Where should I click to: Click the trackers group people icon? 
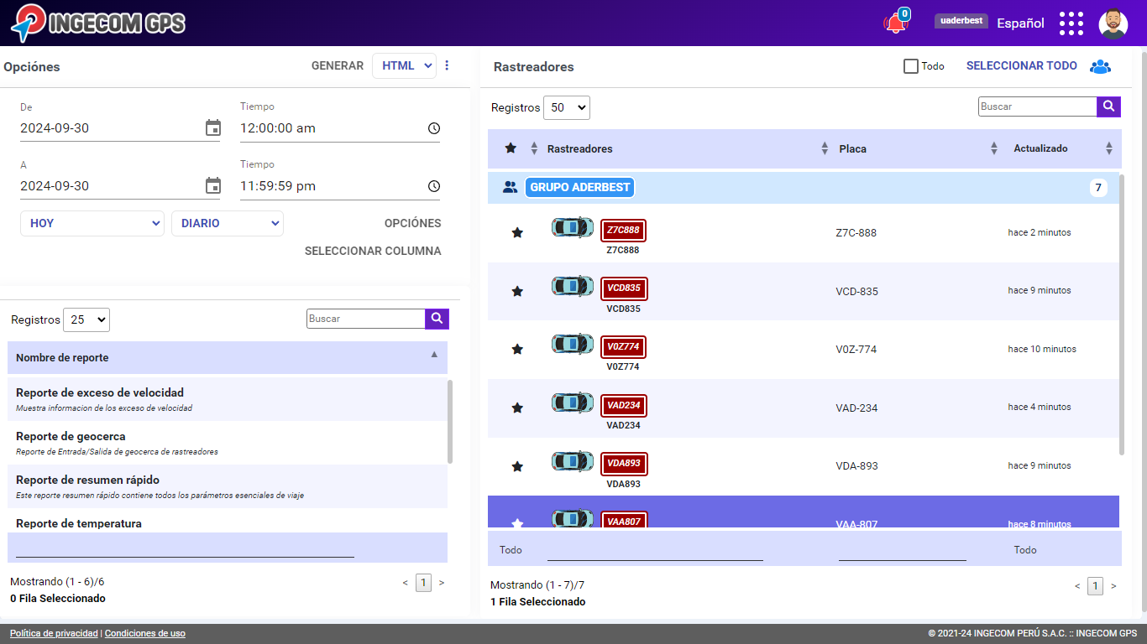click(1100, 66)
